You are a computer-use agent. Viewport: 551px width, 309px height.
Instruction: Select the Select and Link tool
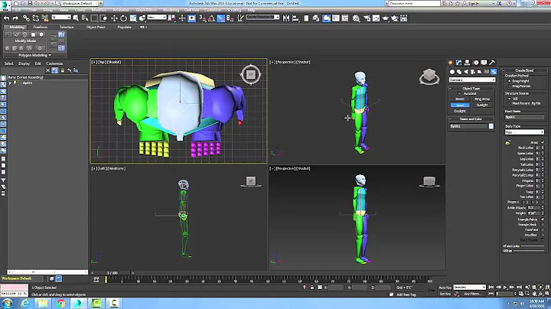tap(26, 18)
